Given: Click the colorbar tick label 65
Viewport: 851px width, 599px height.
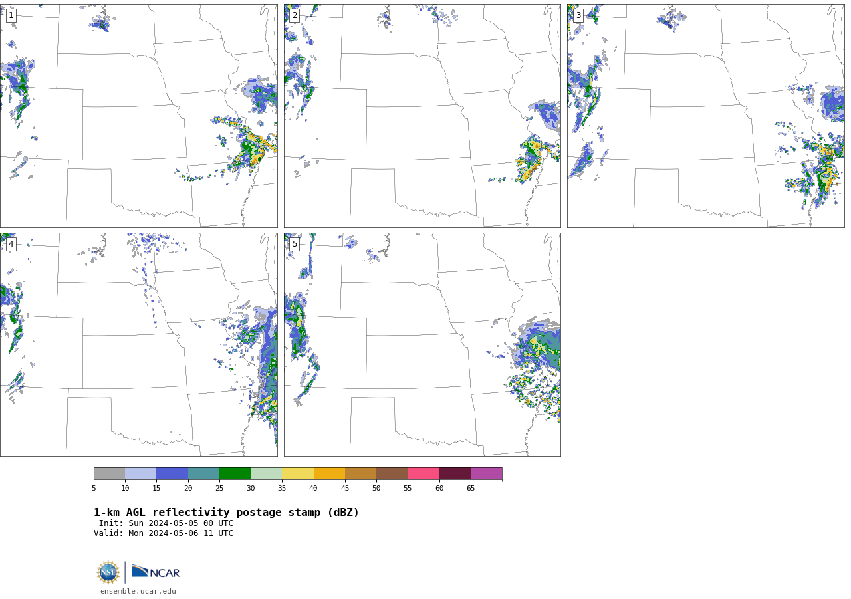Looking at the screenshot, I should click(x=471, y=489).
